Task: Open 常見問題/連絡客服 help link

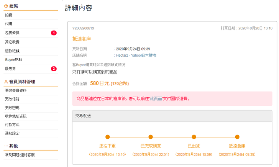Action: coord(20,155)
